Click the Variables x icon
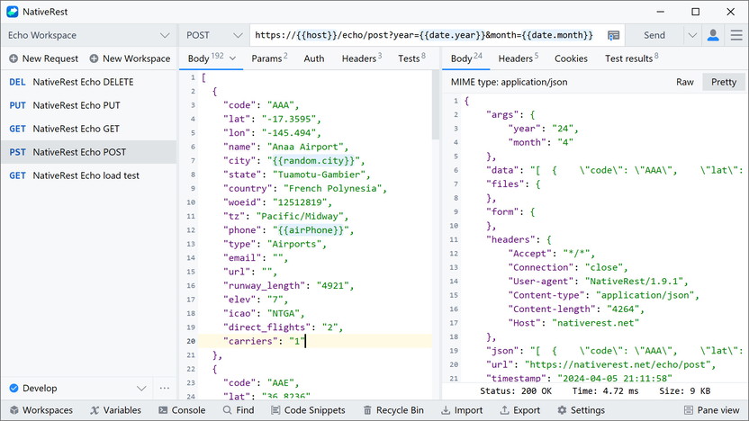This screenshot has height=421, width=749. (x=95, y=410)
